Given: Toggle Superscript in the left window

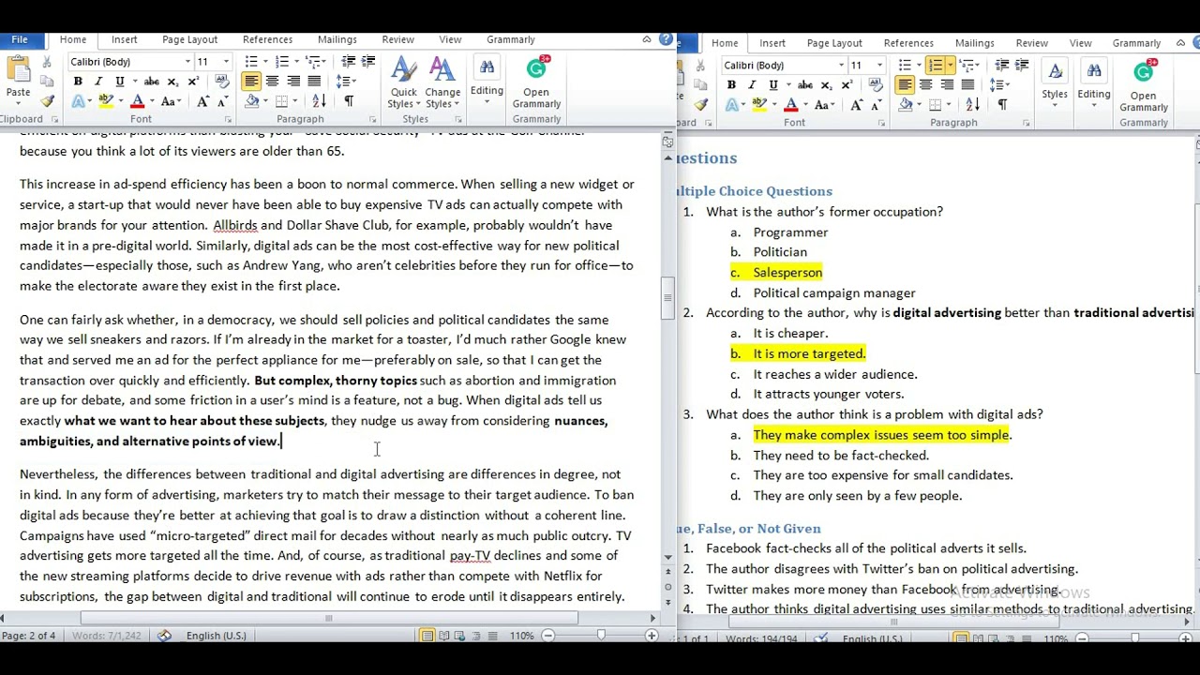Looking at the screenshot, I should click(192, 82).
